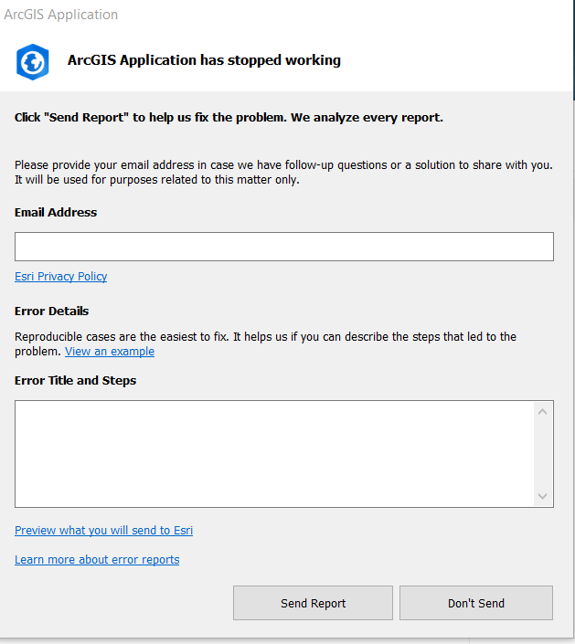Open Preview what you will send to Esri
Screen dimensions: 575x644
[103, 530]
